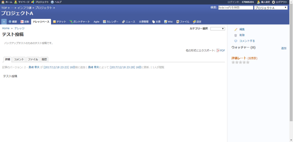Switch to the 履歴 history tab
This screenshot has height=142, width=293.
click(x=44, y=59)
